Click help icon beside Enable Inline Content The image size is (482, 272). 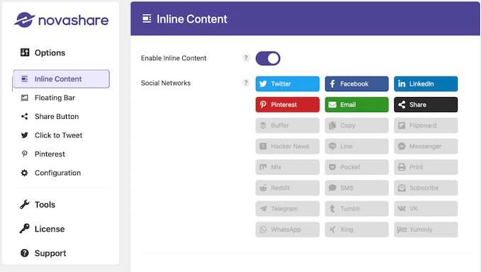point(246,58)
